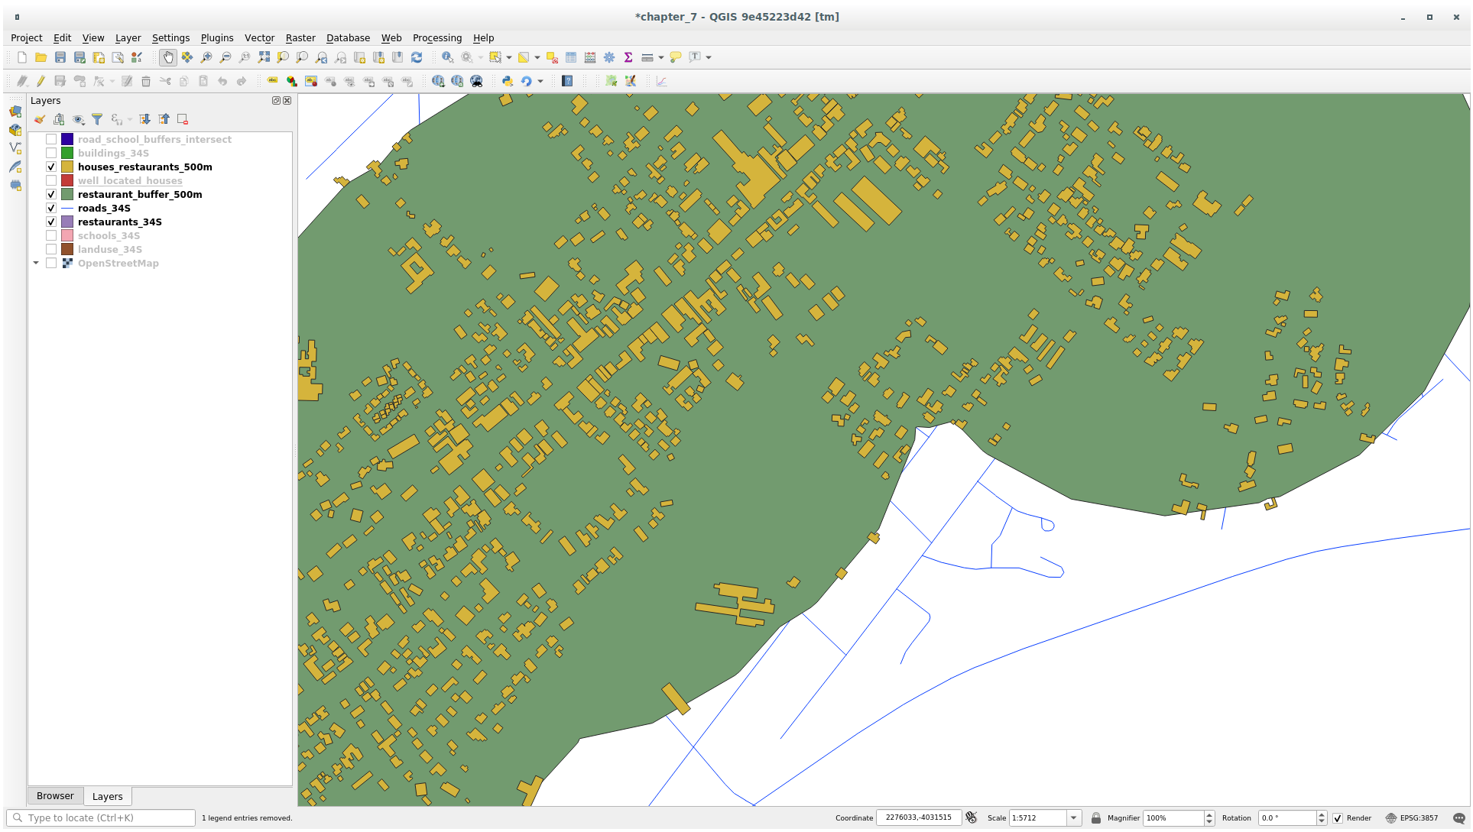Open the select features tool dropdown arrow
The width and height of the screenshot is (1473, 832).
[509, 57]
